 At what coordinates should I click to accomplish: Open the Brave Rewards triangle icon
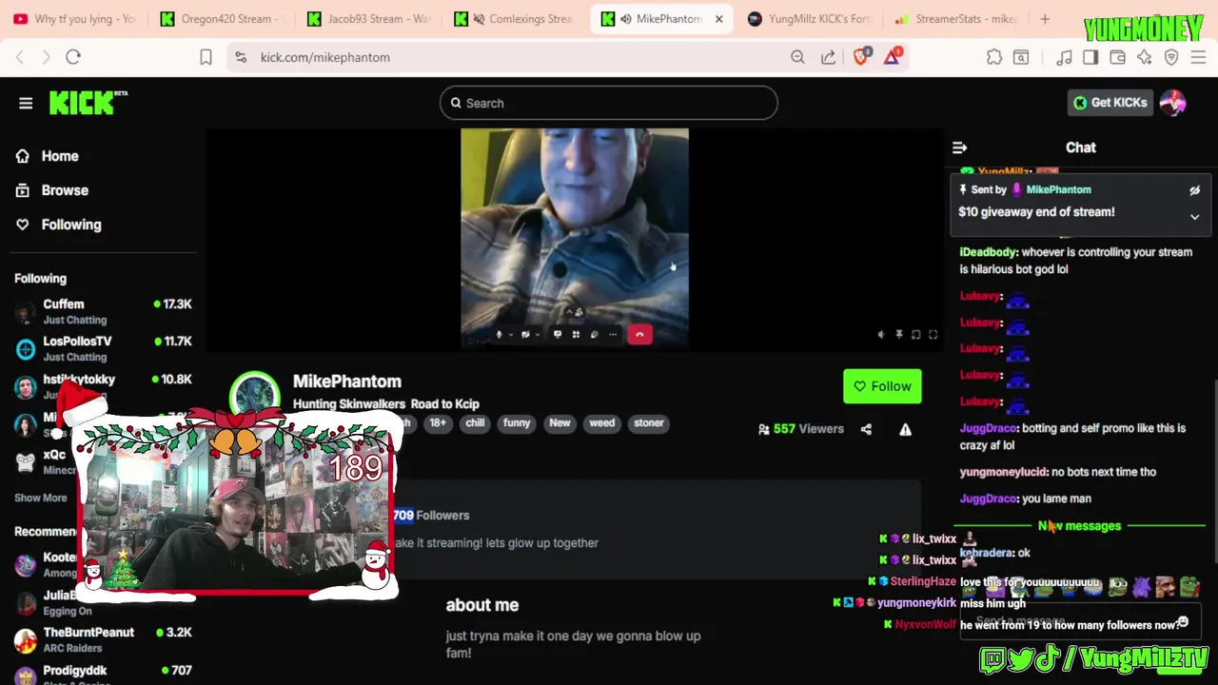(892, 57)
